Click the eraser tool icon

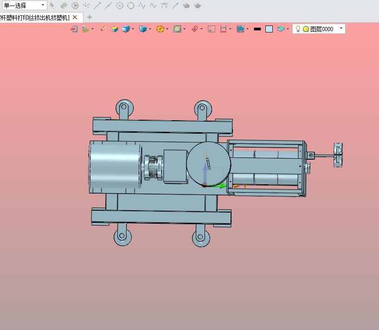pyautogui.click(x=103, y=29)
